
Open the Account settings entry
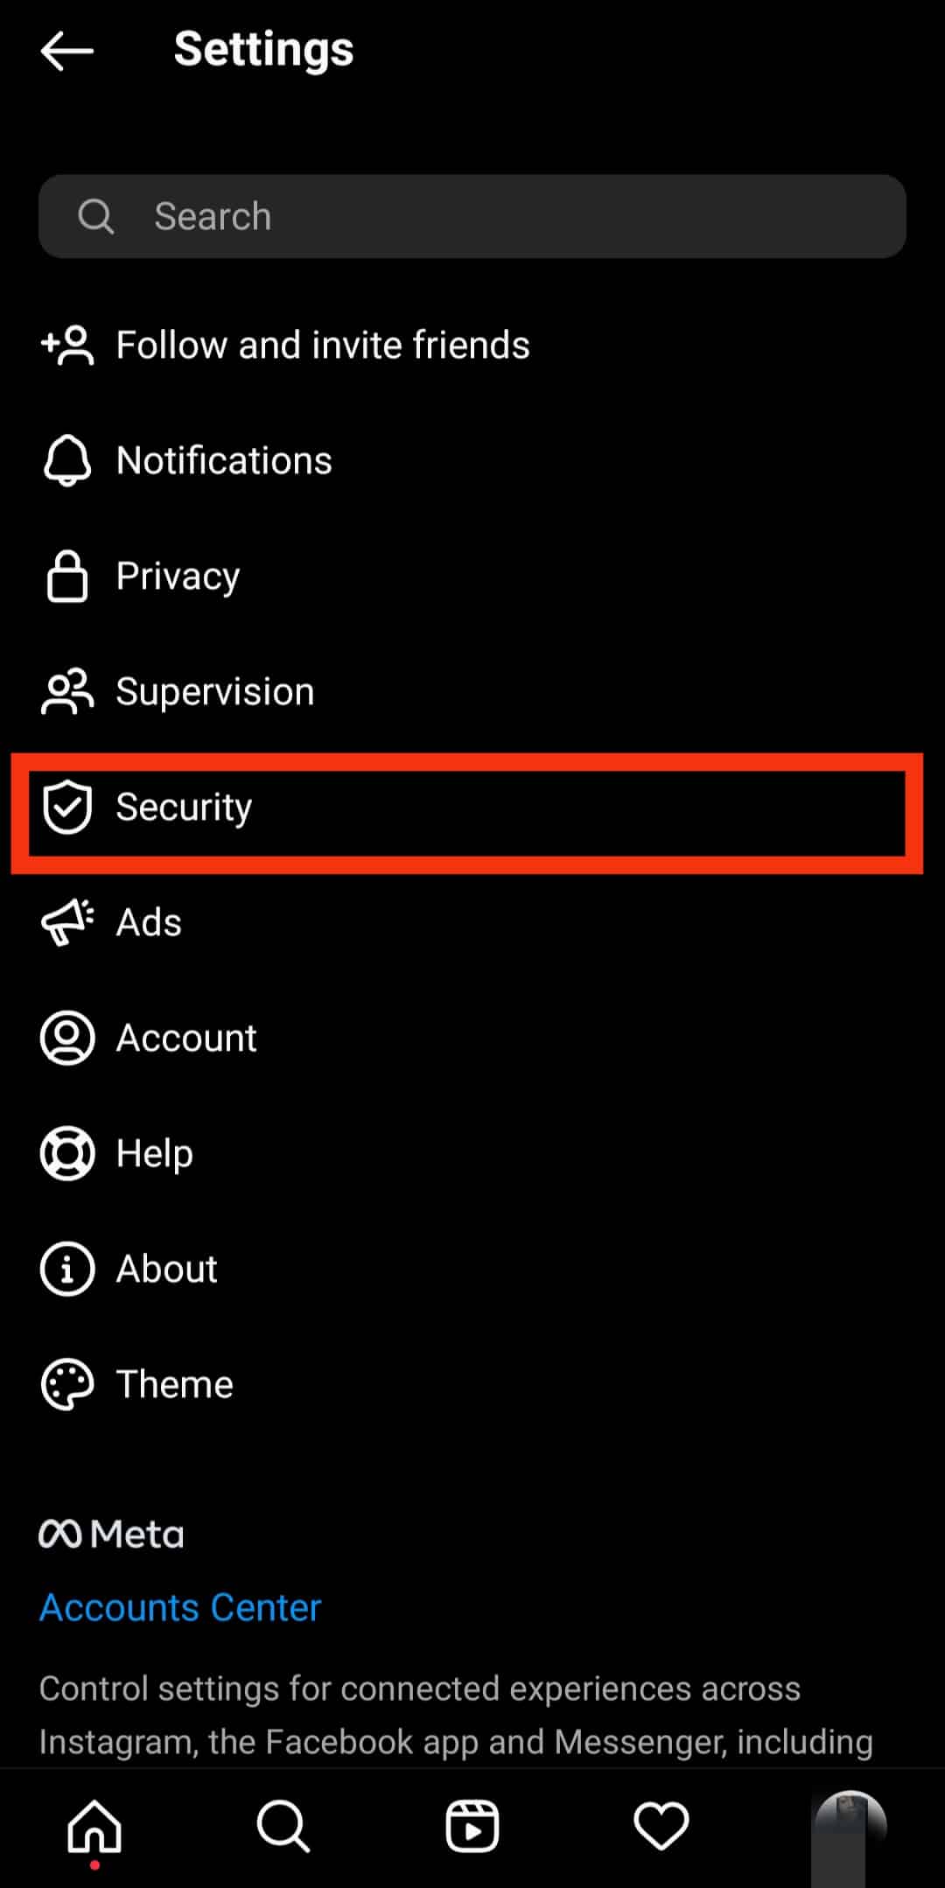[x=472, y=1038]
